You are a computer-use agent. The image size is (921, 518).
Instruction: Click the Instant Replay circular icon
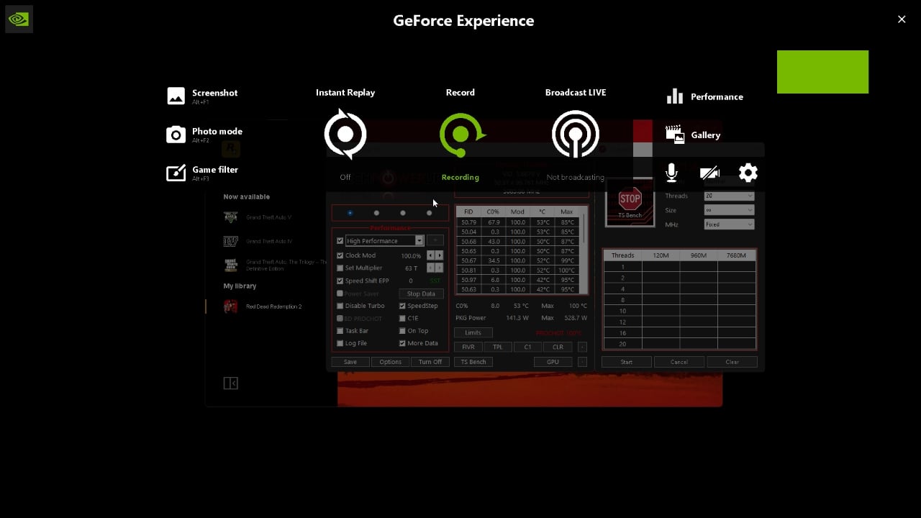click(345, 134)
